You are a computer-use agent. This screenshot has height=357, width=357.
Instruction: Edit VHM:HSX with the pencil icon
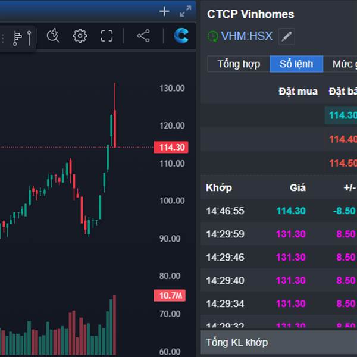287,36
